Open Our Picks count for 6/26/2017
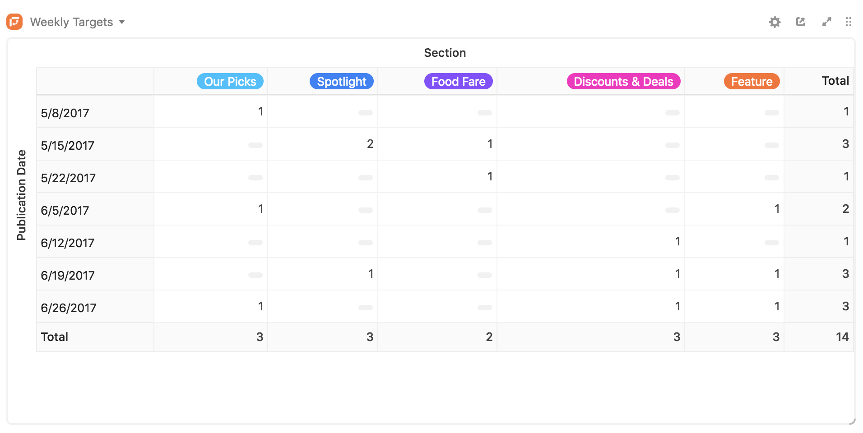The image size is (863, 433). [260, 306]
